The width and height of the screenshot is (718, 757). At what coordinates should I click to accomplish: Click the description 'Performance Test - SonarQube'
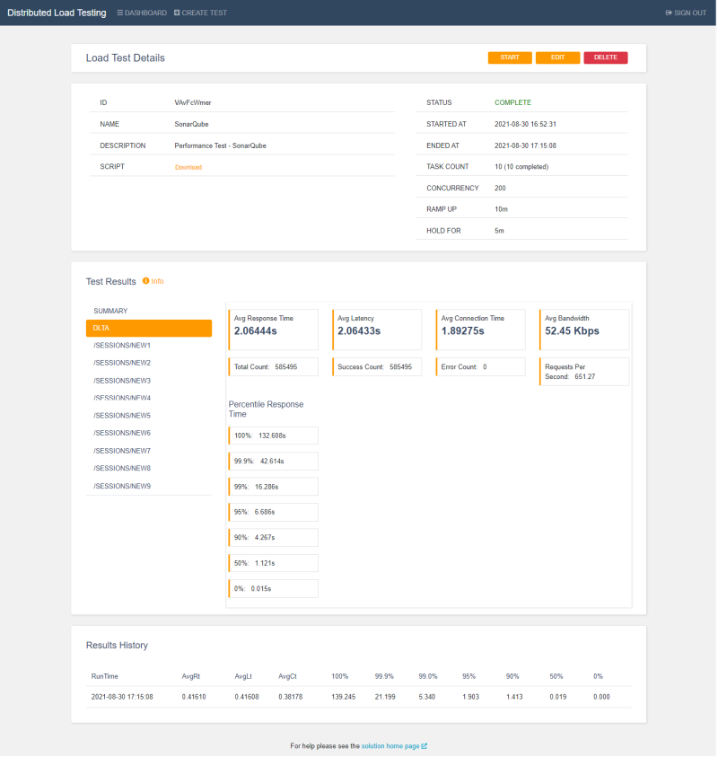pyautogui.click(x=220, y=145)
